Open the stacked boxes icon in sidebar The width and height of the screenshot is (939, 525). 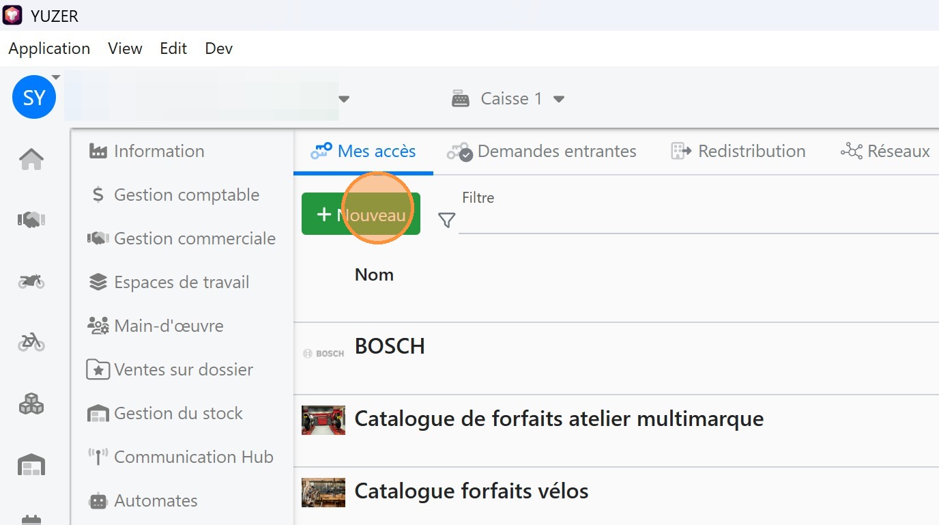tap(31, 404)
